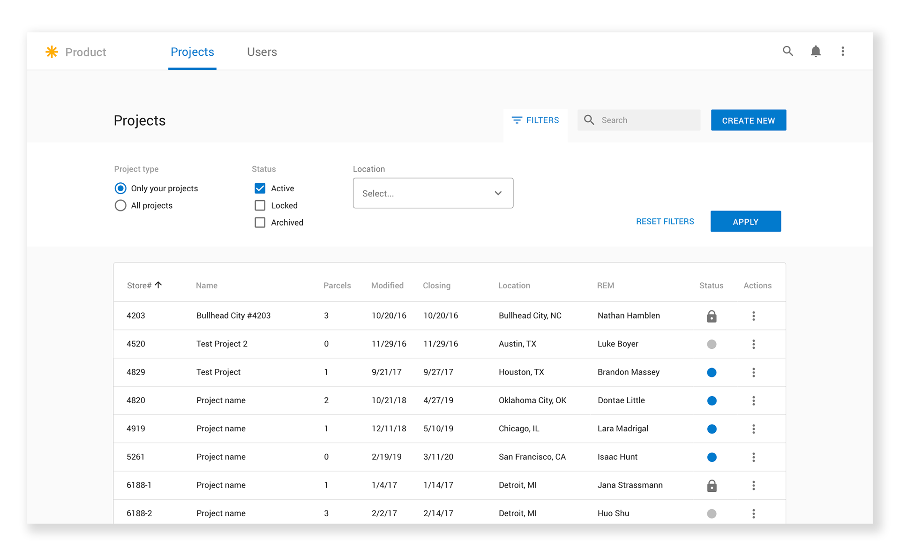The height and width of the screenshot is (556, 900).
Task: Click REM name Brandon Massey
Action: coord(629,372)
